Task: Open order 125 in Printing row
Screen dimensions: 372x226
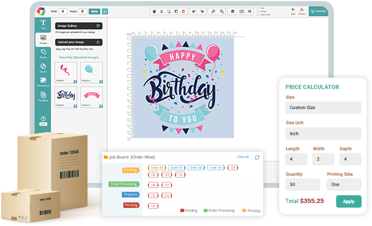Action: click(153, 206)
